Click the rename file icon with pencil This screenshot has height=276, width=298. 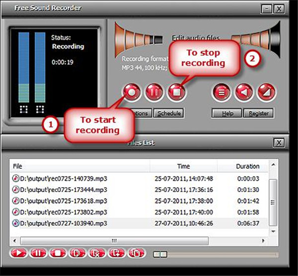click(77, 253)
